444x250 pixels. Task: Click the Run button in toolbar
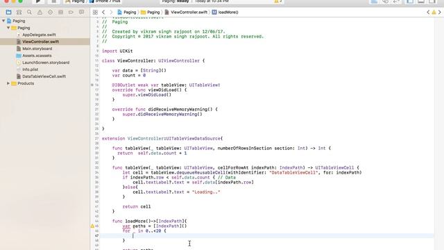coord(38,1)
